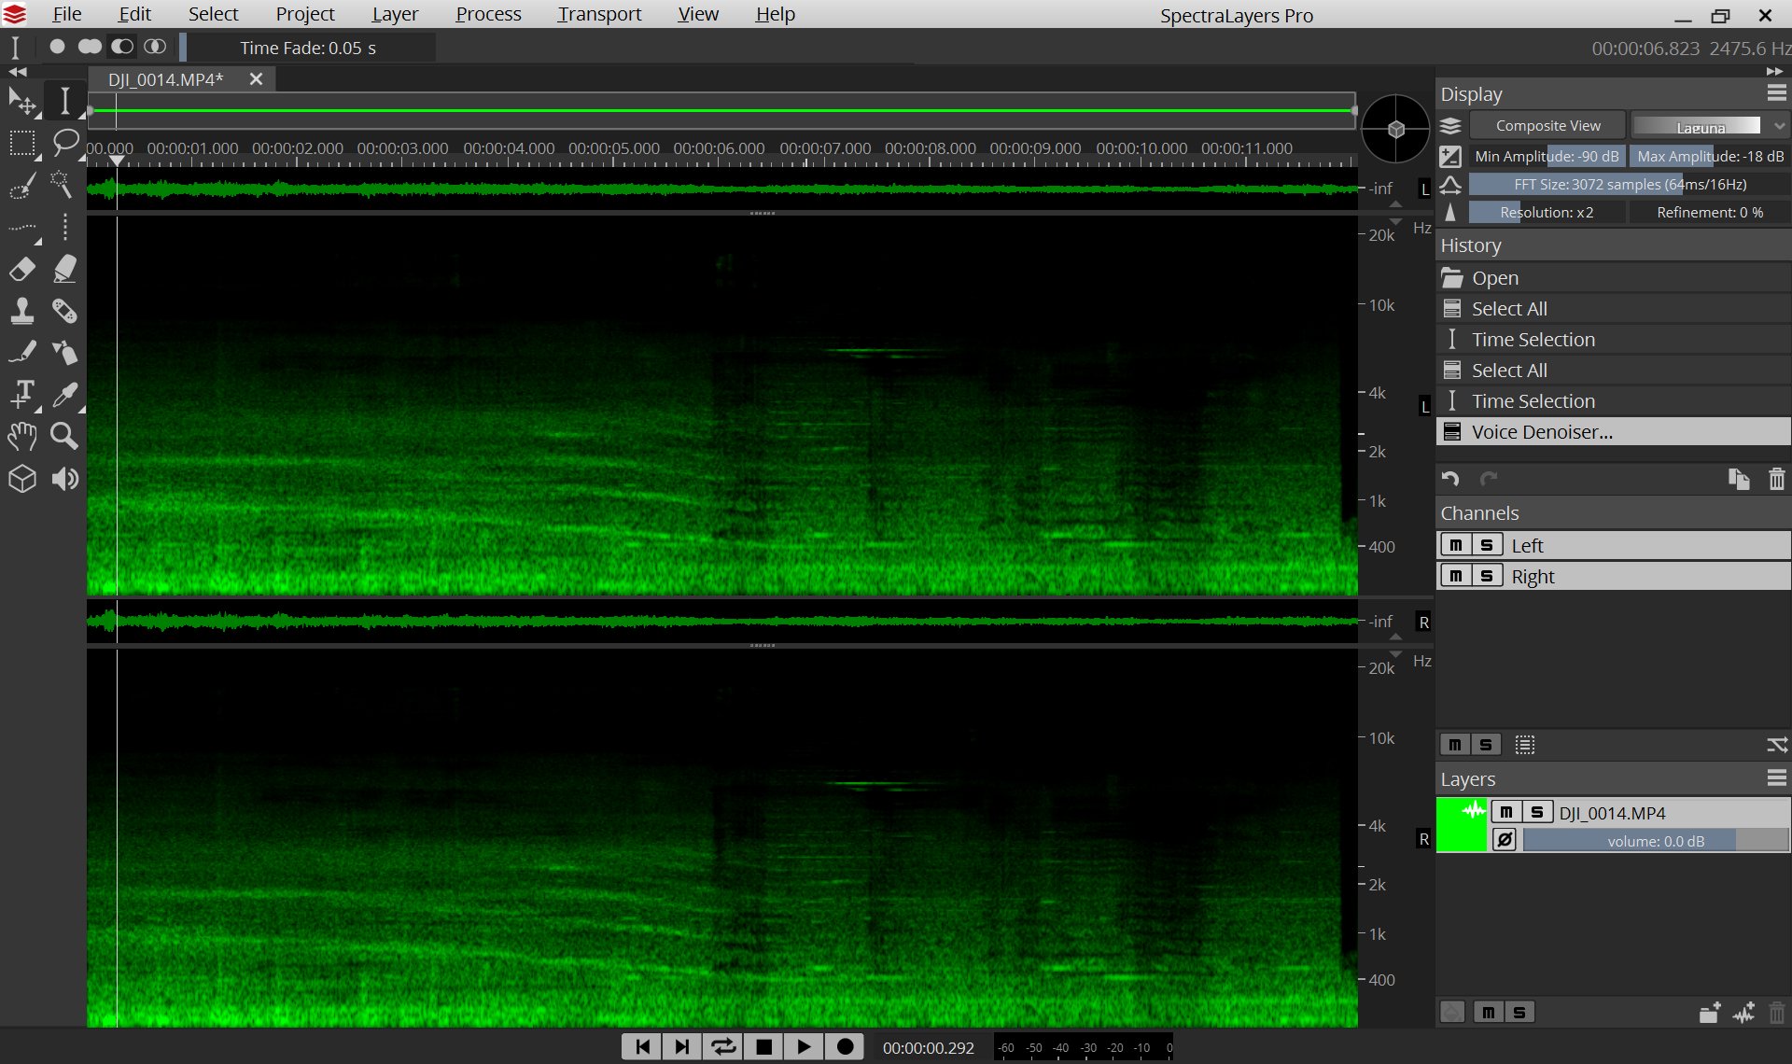Click the duplicate history state icon
The width and height of the screenshot is (1792, 1064).
coord(1739,479)
